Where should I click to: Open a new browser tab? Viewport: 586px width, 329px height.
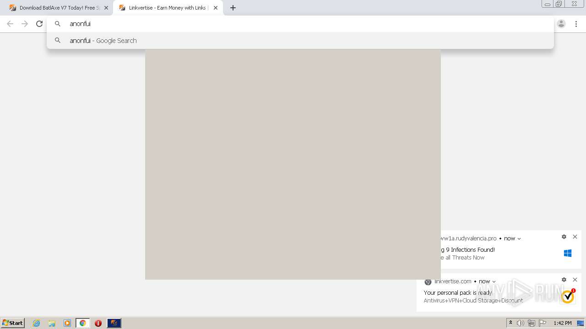[x=233, y=8]
